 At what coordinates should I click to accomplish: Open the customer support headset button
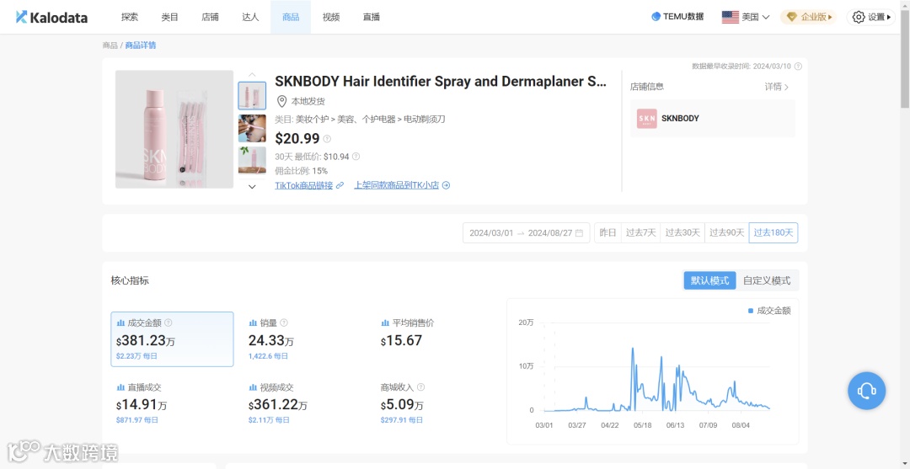click(866, 391)
